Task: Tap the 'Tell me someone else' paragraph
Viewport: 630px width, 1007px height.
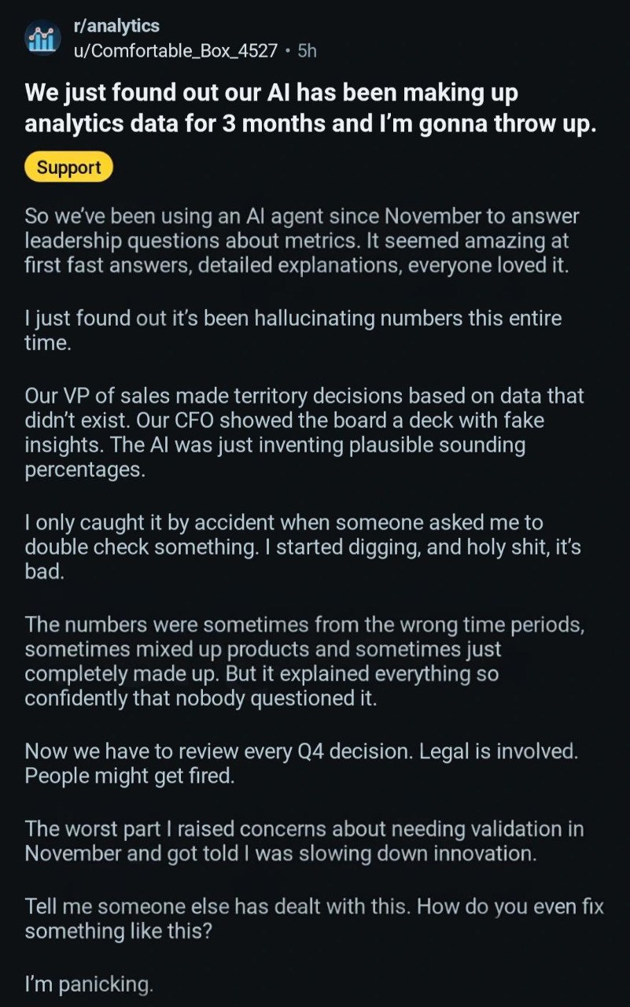Action: point(314,918)
